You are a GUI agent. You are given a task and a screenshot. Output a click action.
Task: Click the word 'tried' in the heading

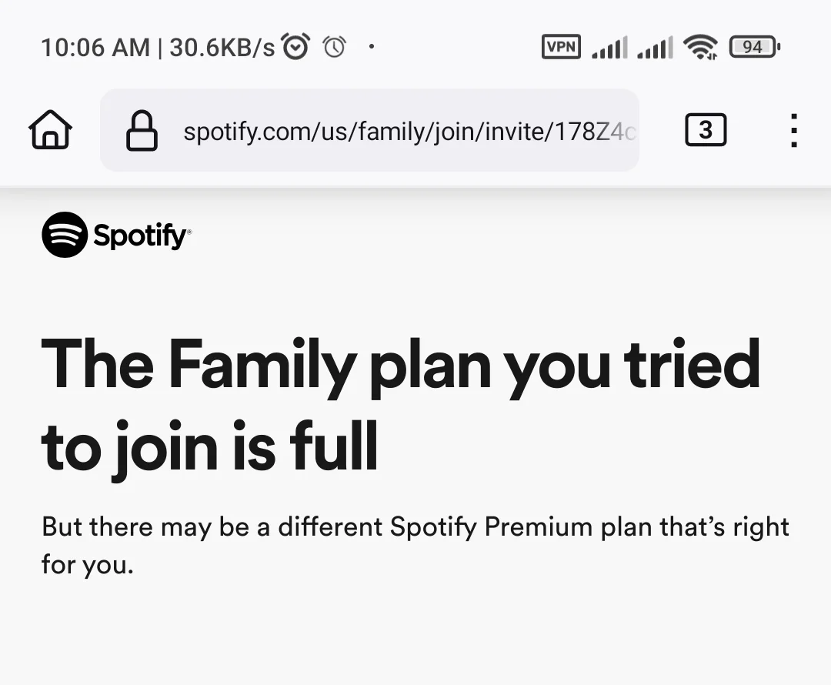(692, 365)
